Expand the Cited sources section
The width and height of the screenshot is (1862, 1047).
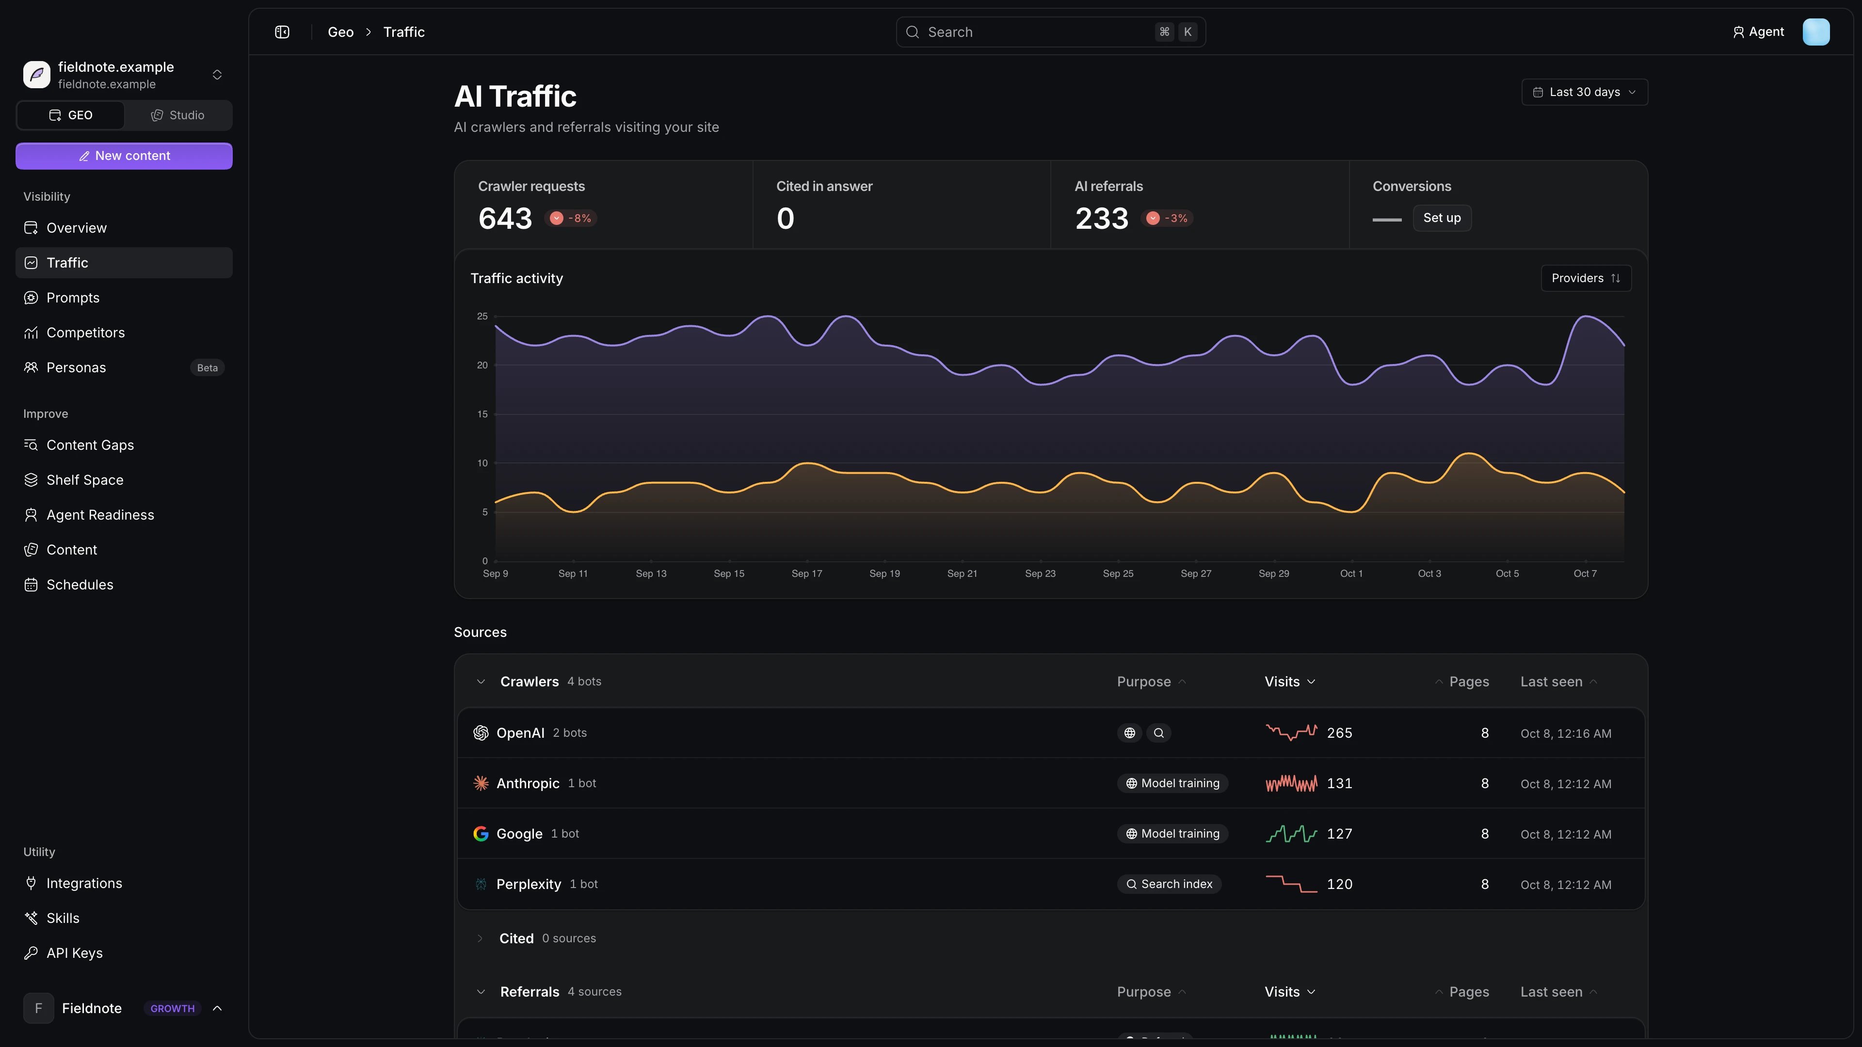pos(480,938)
